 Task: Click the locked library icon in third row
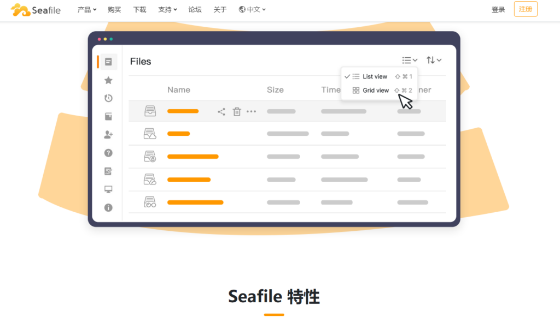(150, 157)
